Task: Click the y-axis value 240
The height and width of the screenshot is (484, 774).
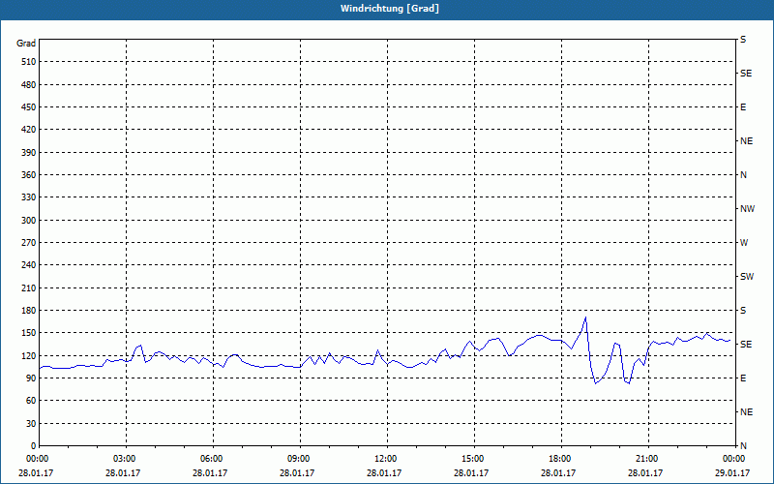Action: coord(30,265)
